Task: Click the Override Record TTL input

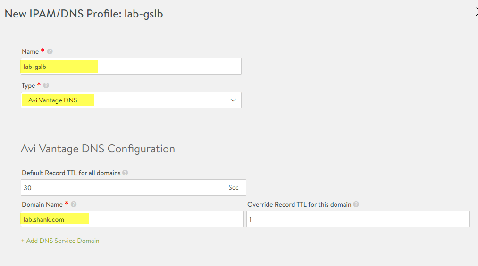Action: click(x=358, y=219)
